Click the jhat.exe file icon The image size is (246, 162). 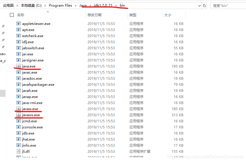click(x=19, y=139)
